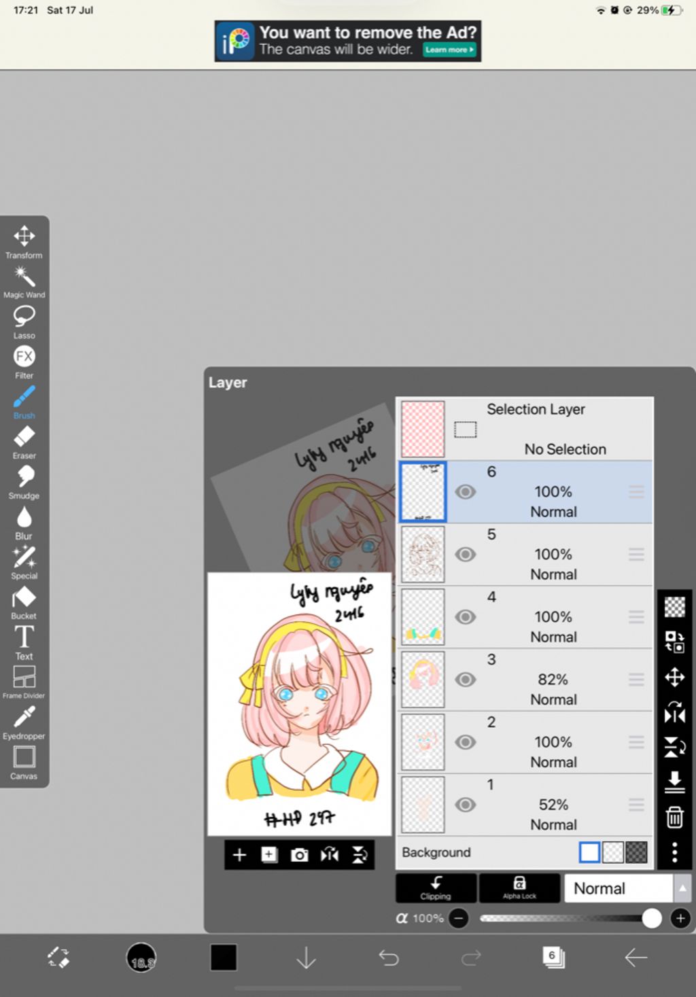The width and height of the screenshot is (696, 997).
Task: Select the Eraser tool
Action: [24, 442]
